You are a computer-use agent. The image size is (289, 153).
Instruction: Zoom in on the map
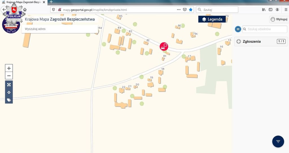point(9,68)
